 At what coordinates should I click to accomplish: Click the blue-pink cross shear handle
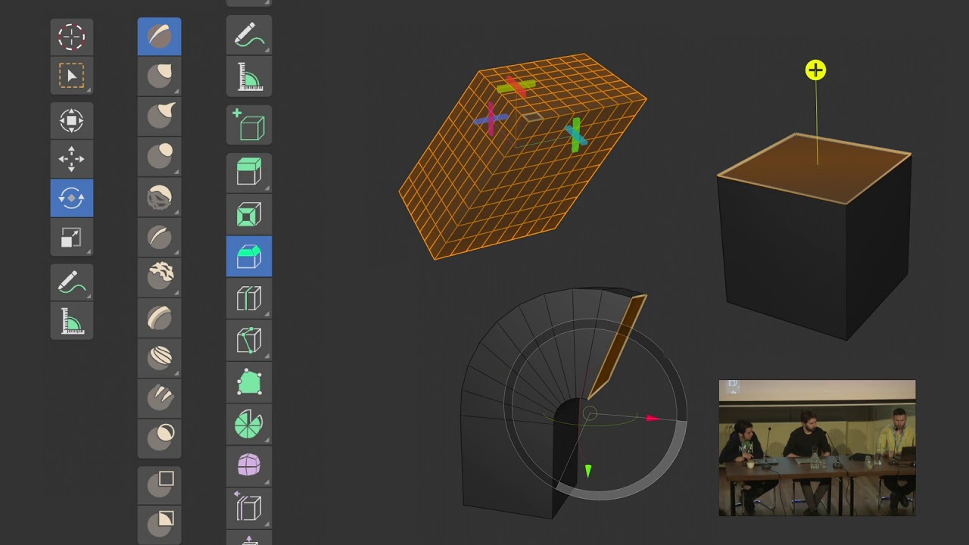(x=491, y=118)
